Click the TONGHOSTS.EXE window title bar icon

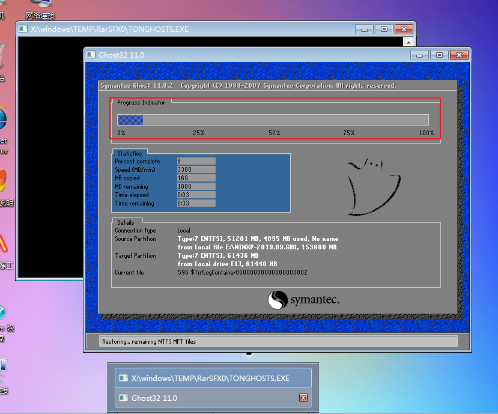pyautogui.click(x=23, y=29)
